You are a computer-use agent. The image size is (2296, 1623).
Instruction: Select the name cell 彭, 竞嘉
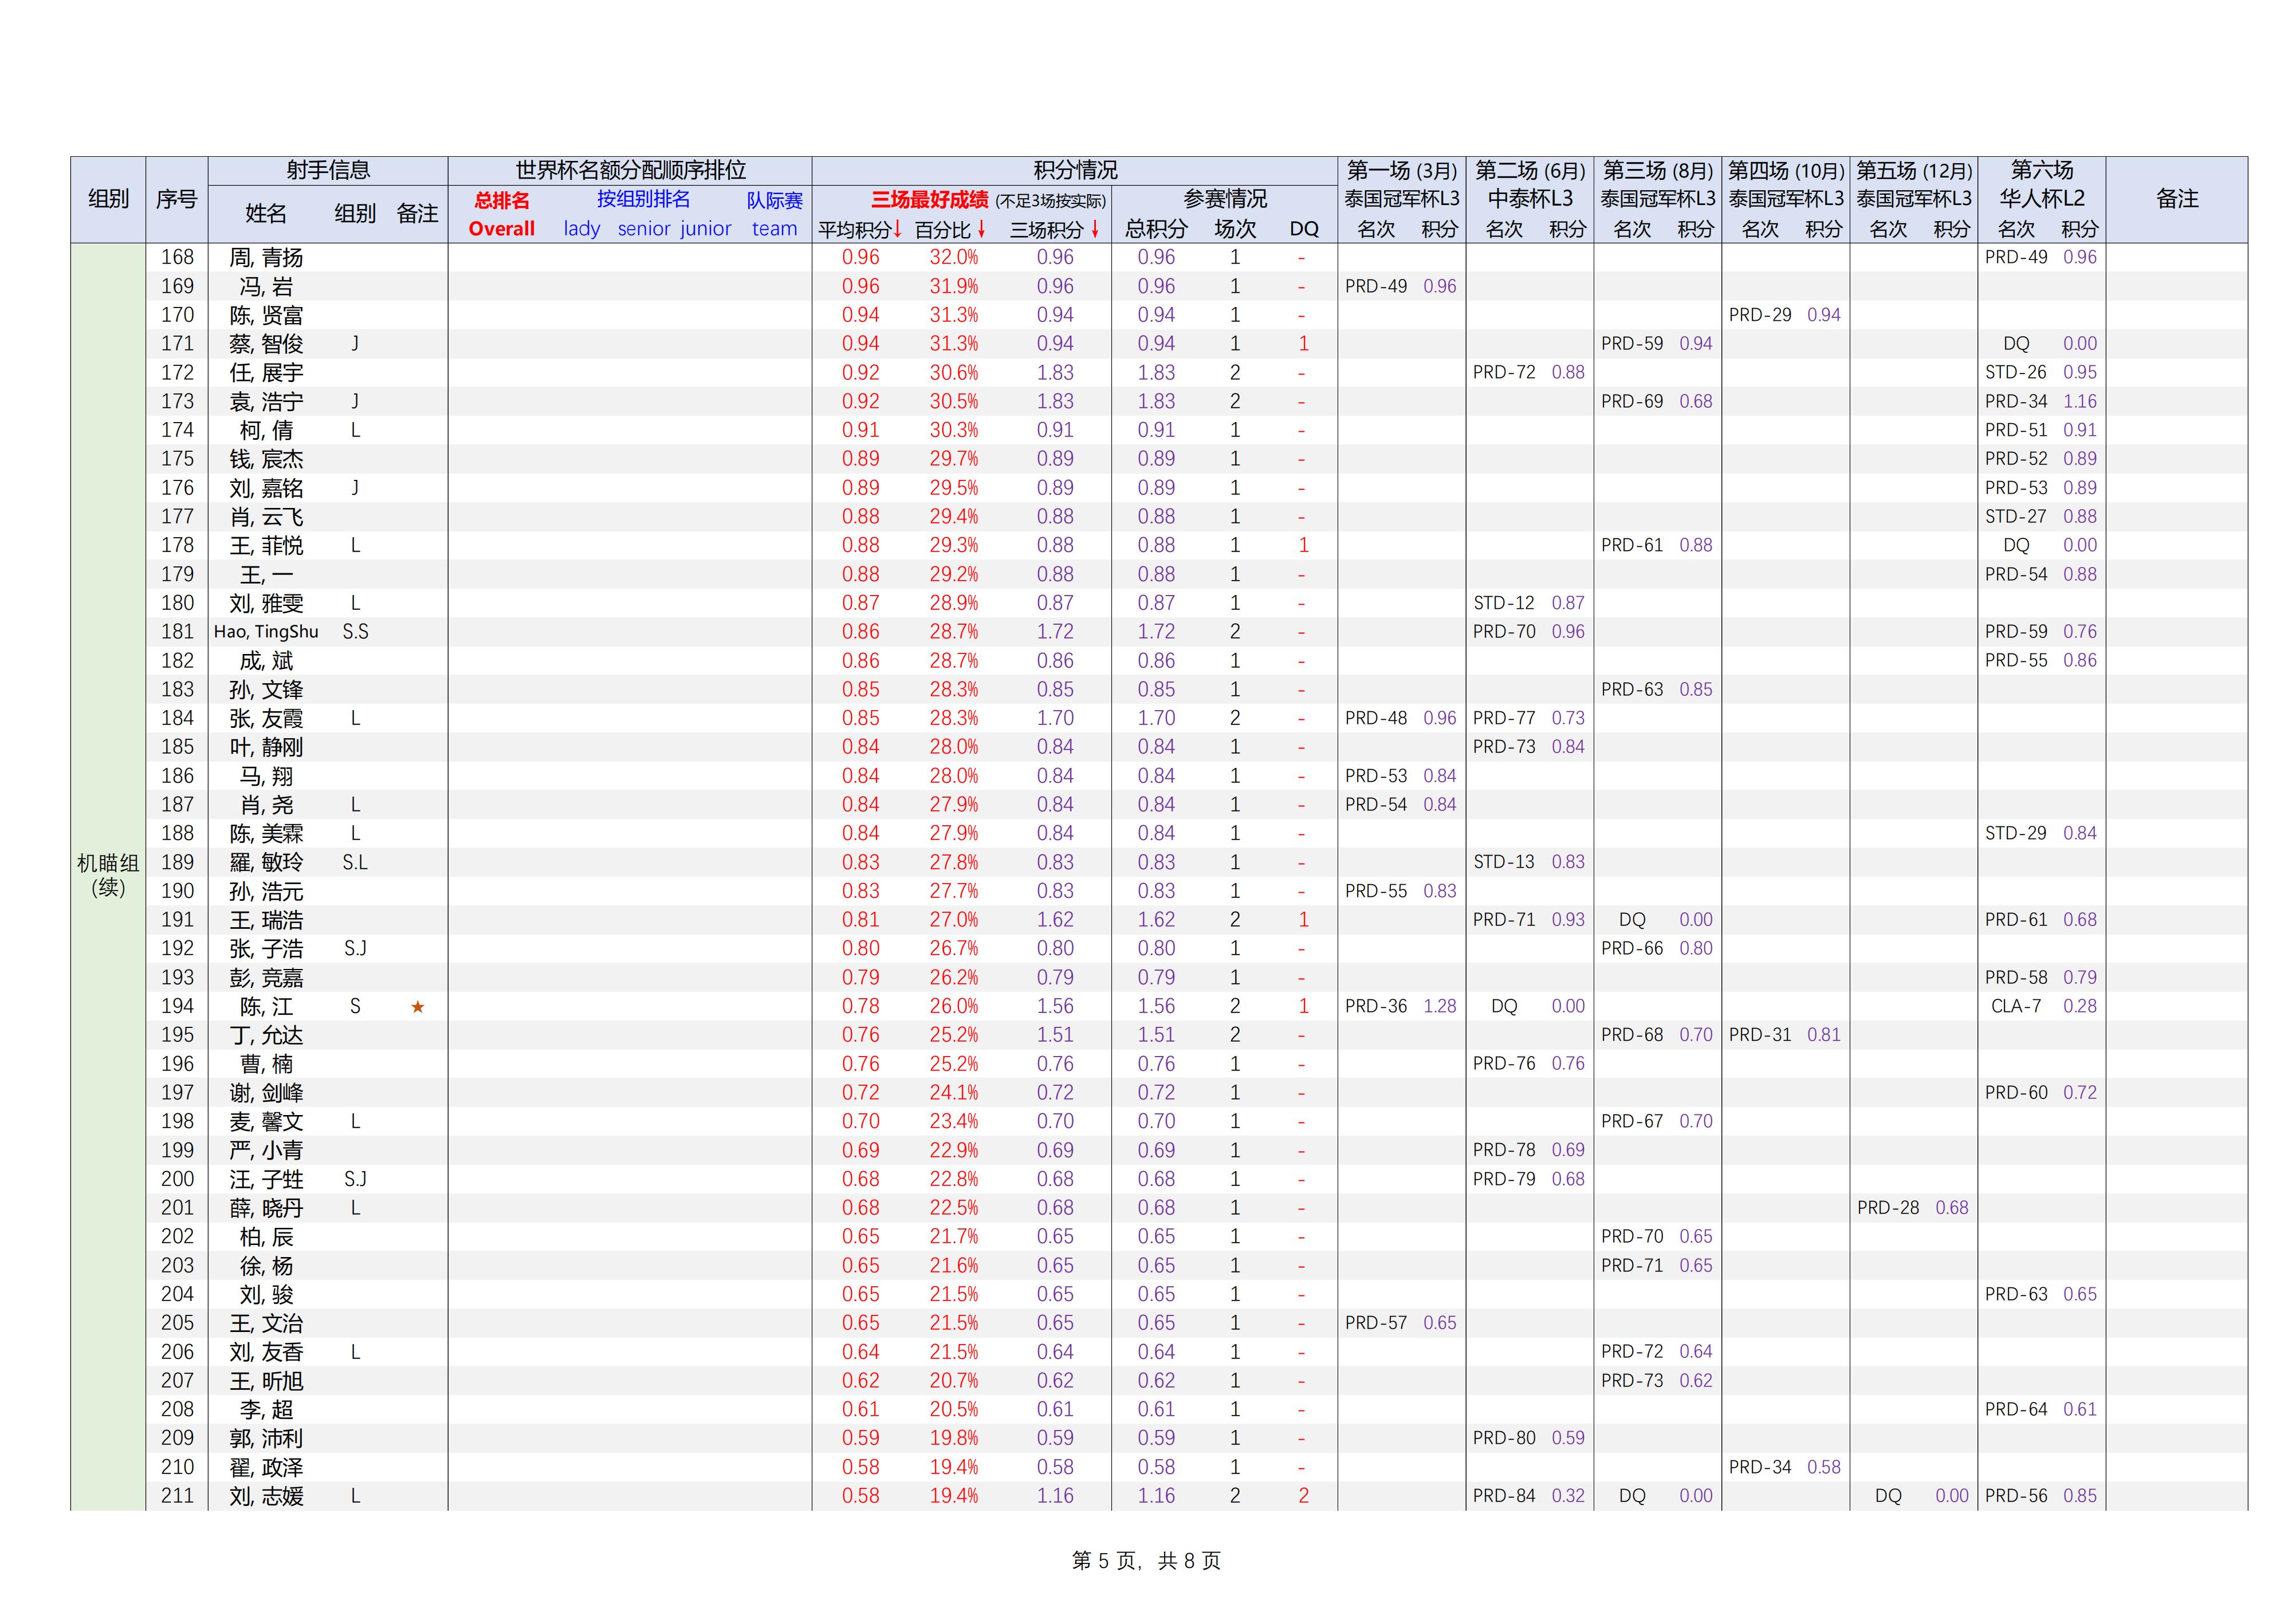[266, 978]
